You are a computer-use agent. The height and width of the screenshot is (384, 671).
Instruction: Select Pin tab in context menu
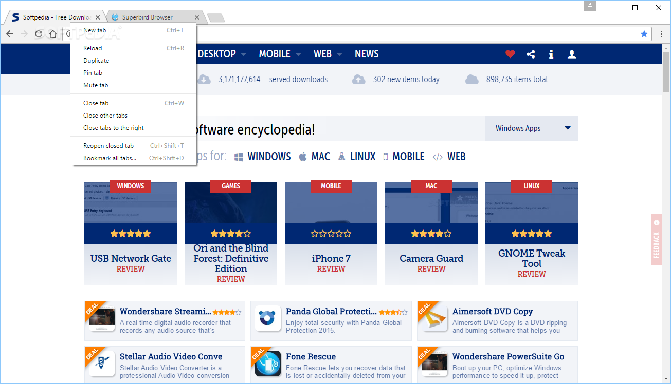point(133,73)
